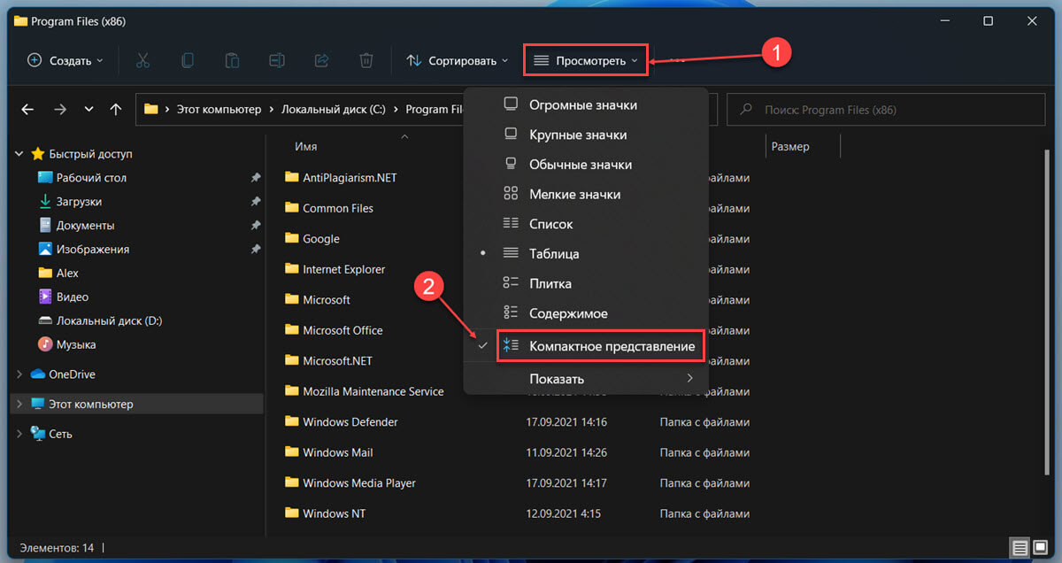Viewport: 1062px width, 563px height.
Task: Click folder icon in address bar
Action: [x=150, y=110]
